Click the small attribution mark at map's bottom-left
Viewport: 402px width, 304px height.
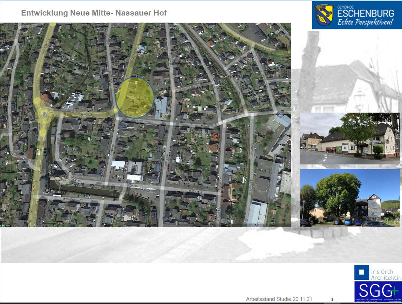(6, 225)
